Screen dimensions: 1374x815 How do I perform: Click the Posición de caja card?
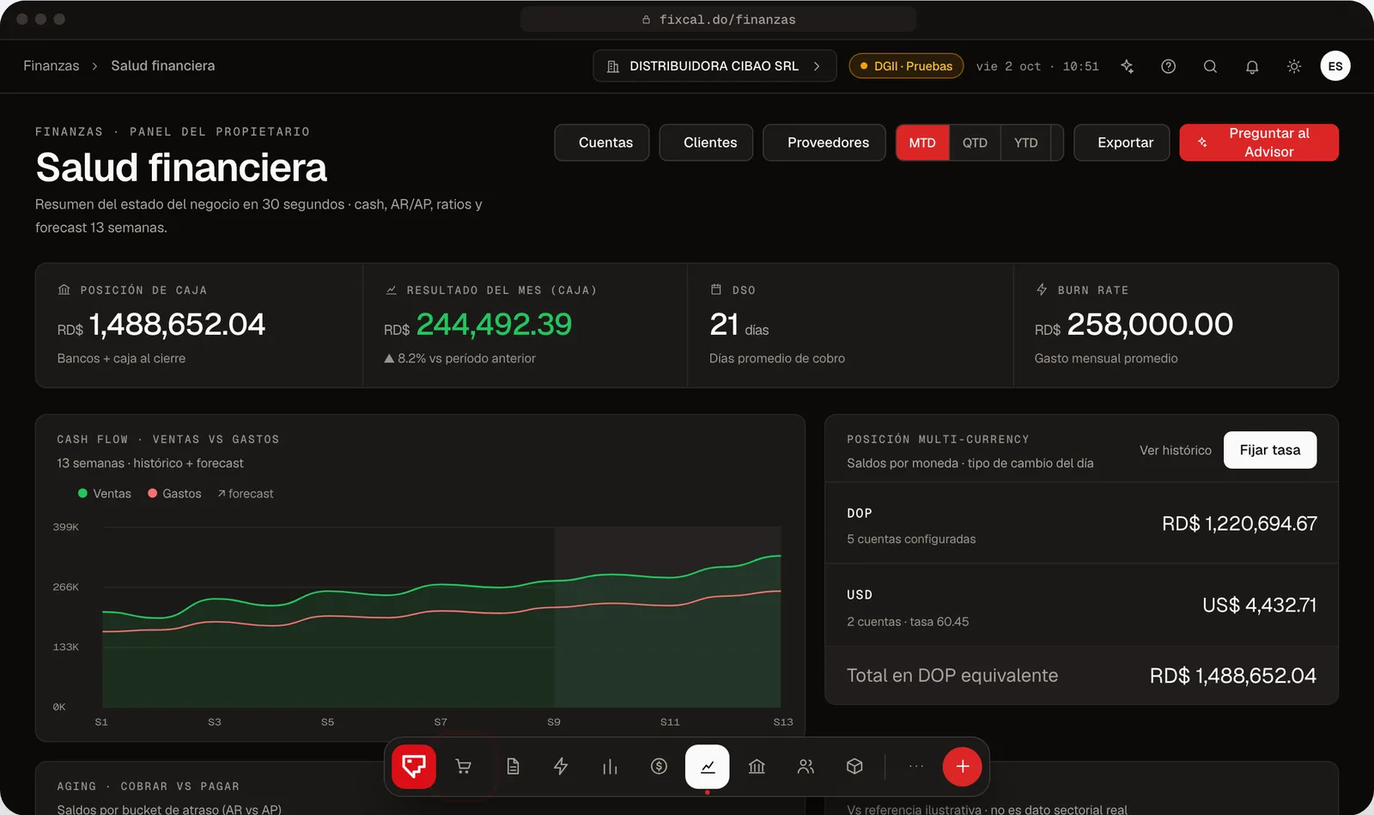199,325
